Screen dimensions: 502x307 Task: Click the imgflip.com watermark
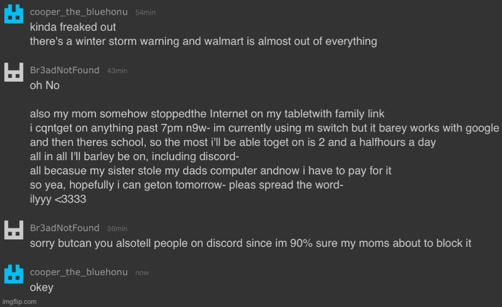(x=20, y=301)
